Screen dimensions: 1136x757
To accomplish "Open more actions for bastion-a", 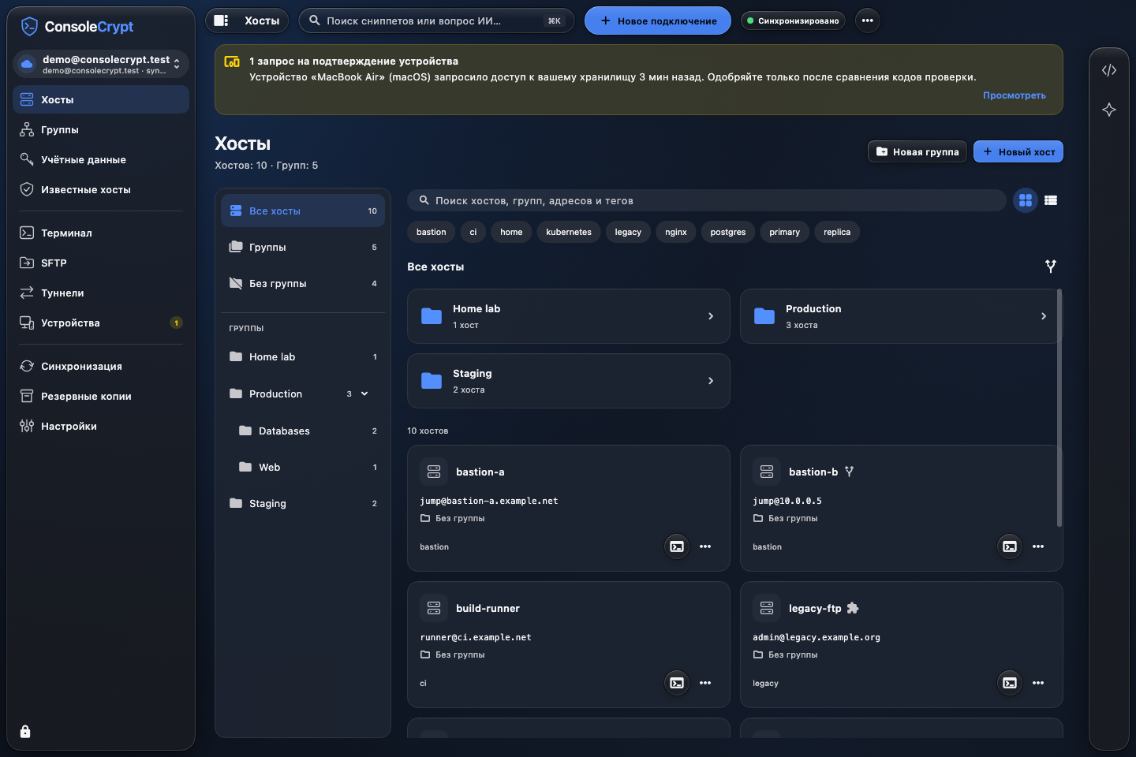I will click(x=705, y=546).
